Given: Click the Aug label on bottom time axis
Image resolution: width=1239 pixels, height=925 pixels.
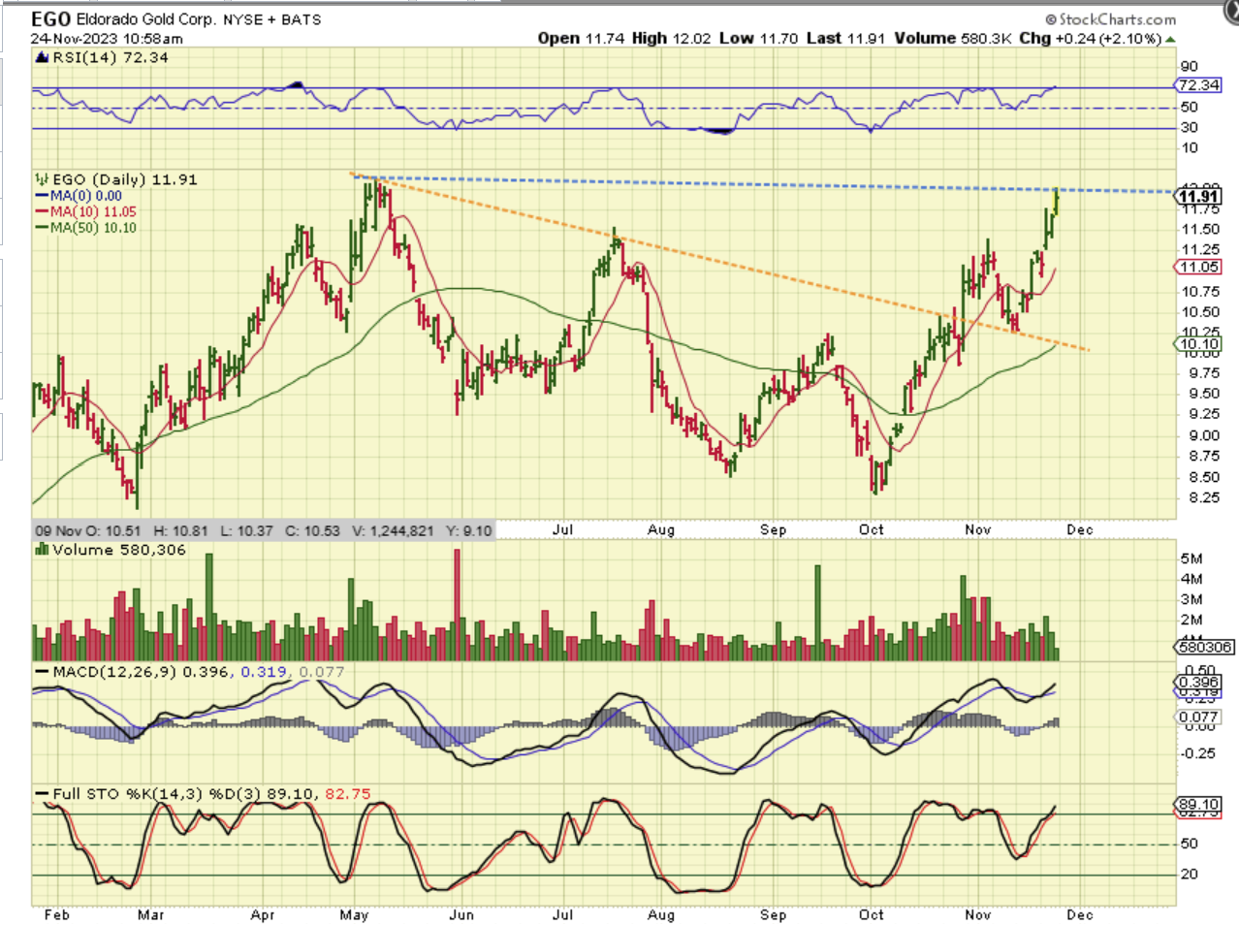Looking at the screenshot, I should point(660,914).
